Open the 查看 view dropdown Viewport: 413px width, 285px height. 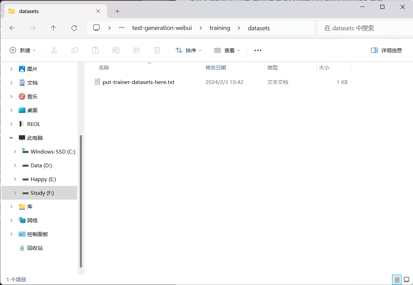pos(227,50)
